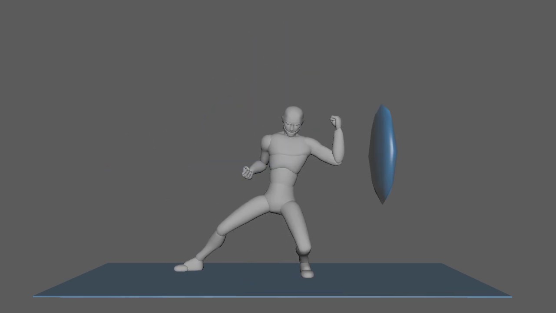556x313 pixels.
Task: Select the dark blue floor plane
Action: pyautogui.click(x=273, y=280)
